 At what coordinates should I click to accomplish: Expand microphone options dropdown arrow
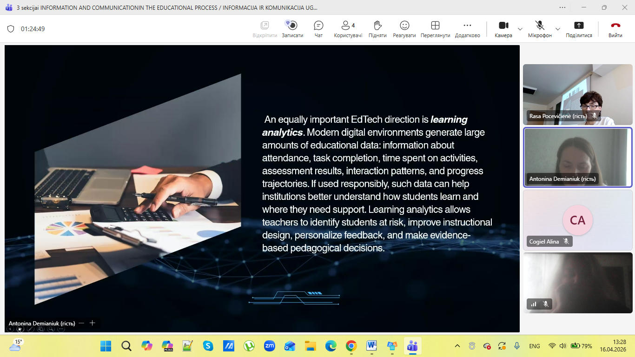[x=558, y=29]
